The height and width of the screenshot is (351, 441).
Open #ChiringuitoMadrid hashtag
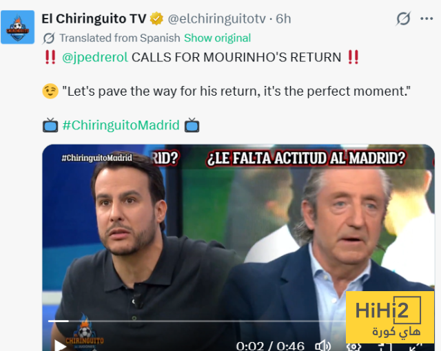[x=121, y=125]
